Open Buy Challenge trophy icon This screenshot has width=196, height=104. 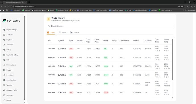(x=4, y=30)
